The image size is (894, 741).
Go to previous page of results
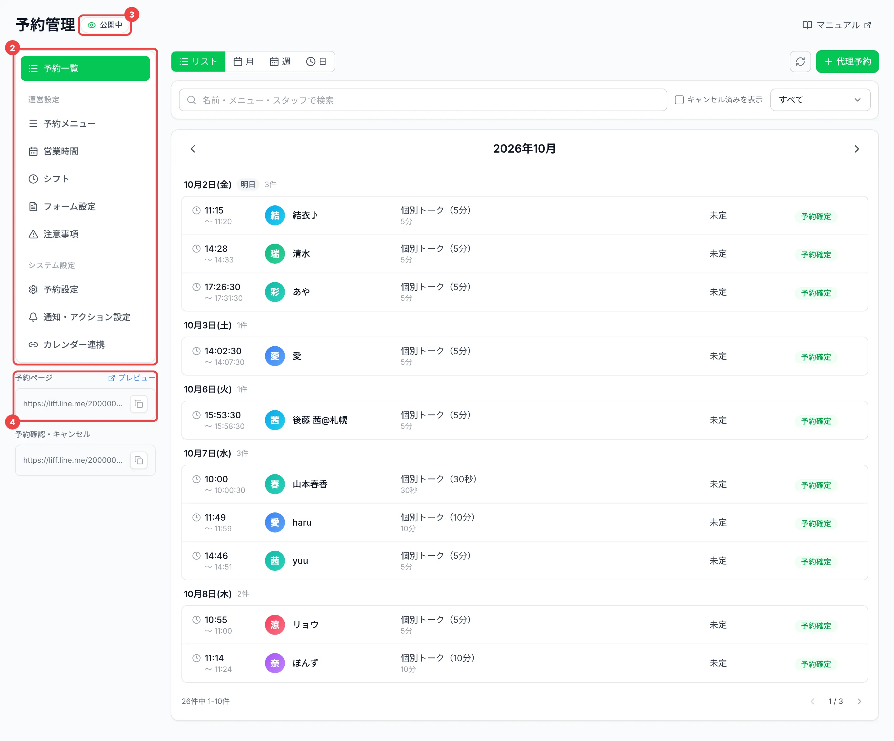point(812,701)
